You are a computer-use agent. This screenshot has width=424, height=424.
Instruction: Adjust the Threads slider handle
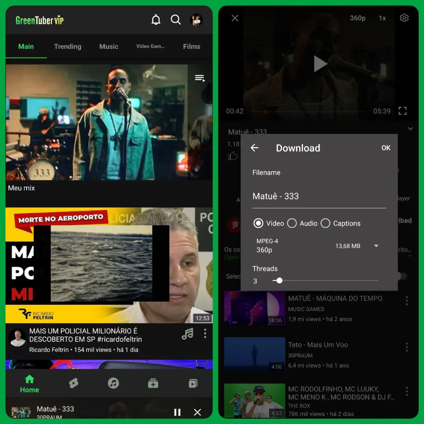[x=280, y=281]
